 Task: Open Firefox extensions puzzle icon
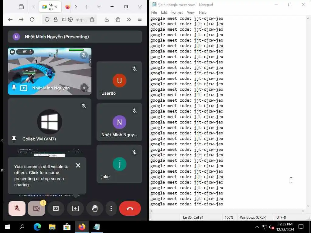[x=118, y=19]
